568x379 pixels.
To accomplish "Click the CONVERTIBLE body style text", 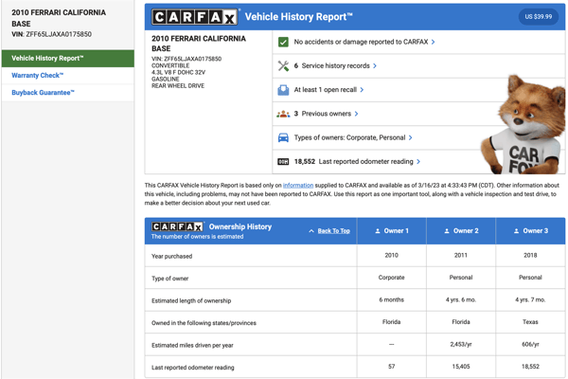I will (x=170, y=65).
